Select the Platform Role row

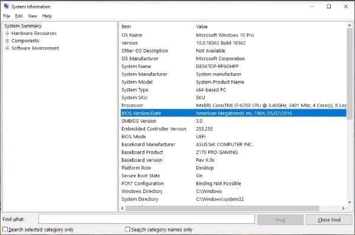pyautogui.click(x=233, y=168)
